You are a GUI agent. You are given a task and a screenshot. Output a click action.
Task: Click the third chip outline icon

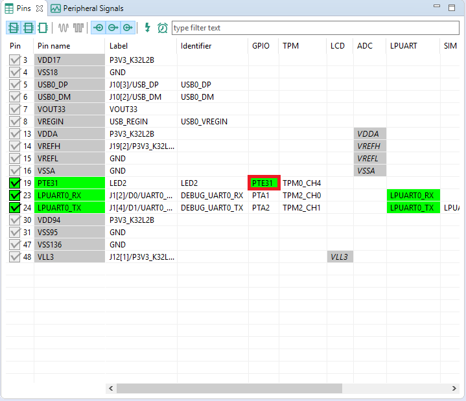pos(43,28)
